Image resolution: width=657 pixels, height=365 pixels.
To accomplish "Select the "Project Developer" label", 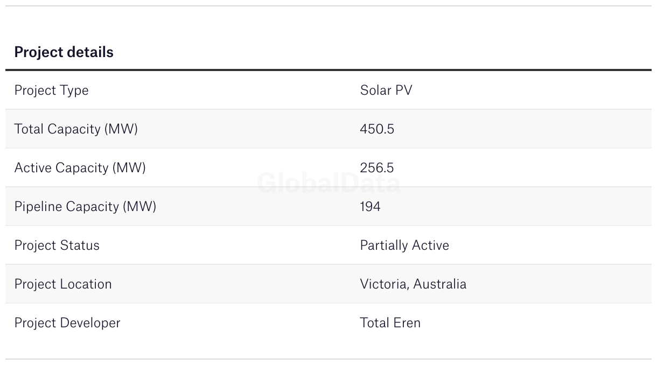I will [x=67, y=323].
